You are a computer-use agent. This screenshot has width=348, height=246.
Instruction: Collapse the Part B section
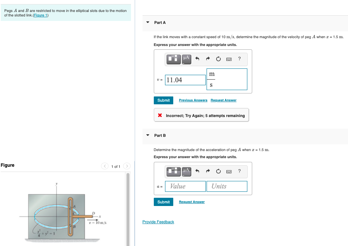[147, 135]
